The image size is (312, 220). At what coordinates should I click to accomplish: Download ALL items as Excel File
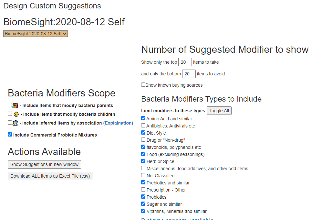pyautogui.click(x=50, y=176)
